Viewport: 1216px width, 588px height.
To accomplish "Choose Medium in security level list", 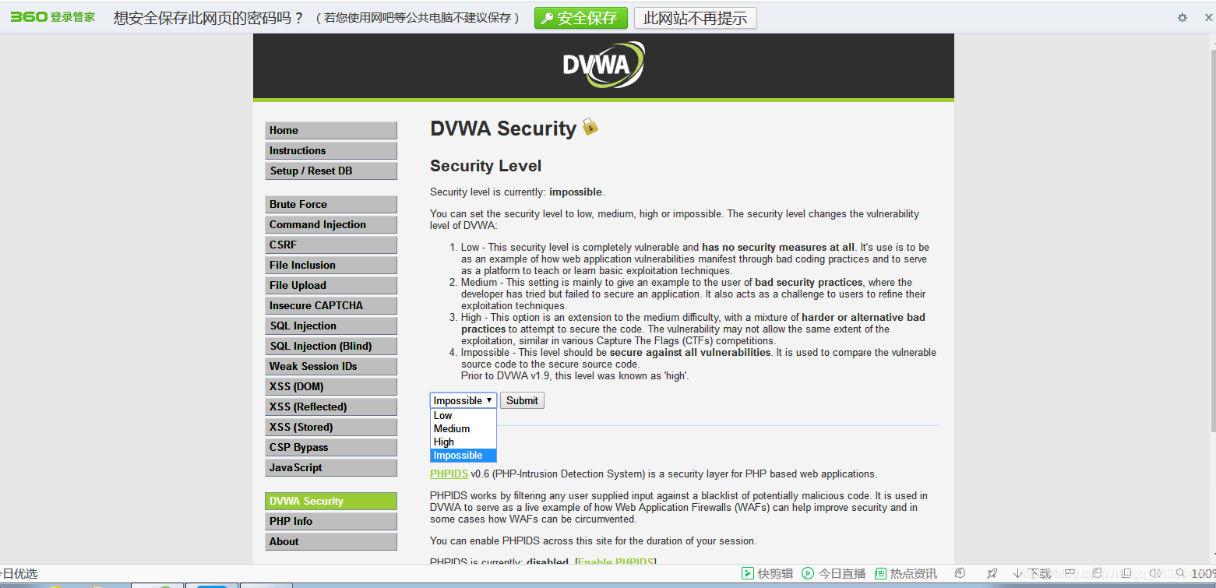I will (463, 428).
